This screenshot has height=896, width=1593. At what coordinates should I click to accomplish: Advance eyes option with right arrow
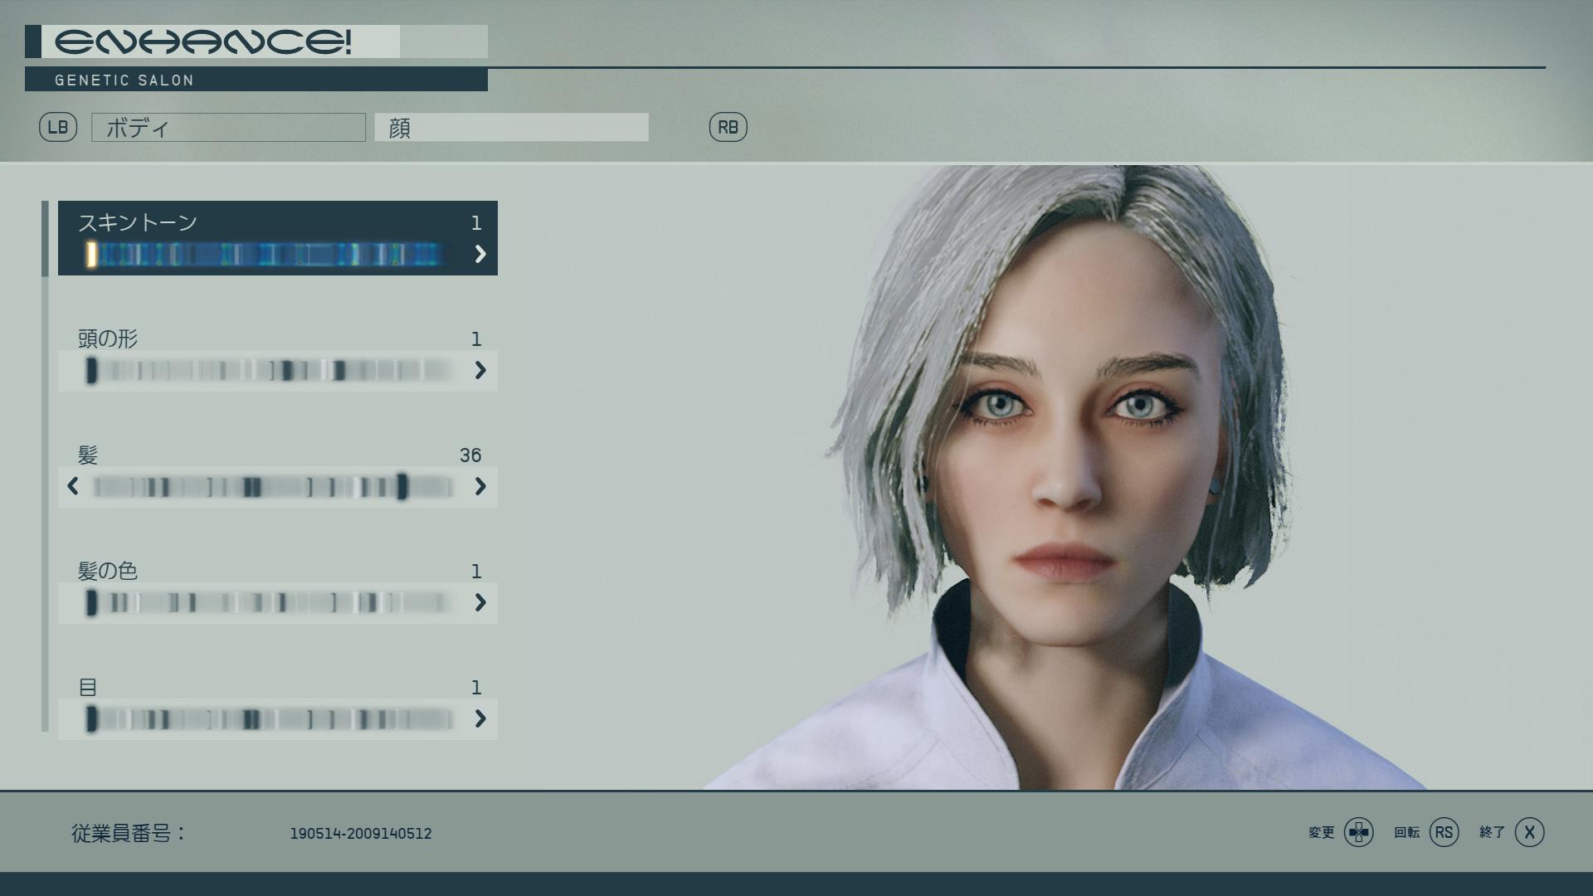tap(480, 718)
